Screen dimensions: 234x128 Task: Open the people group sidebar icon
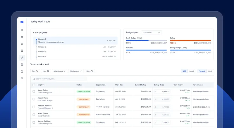click(22, 37)
